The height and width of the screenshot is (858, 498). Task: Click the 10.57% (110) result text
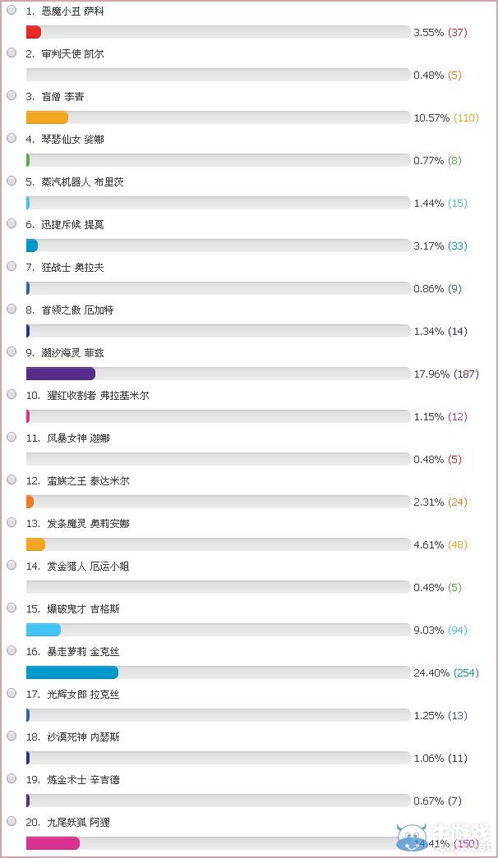point(445,117)
